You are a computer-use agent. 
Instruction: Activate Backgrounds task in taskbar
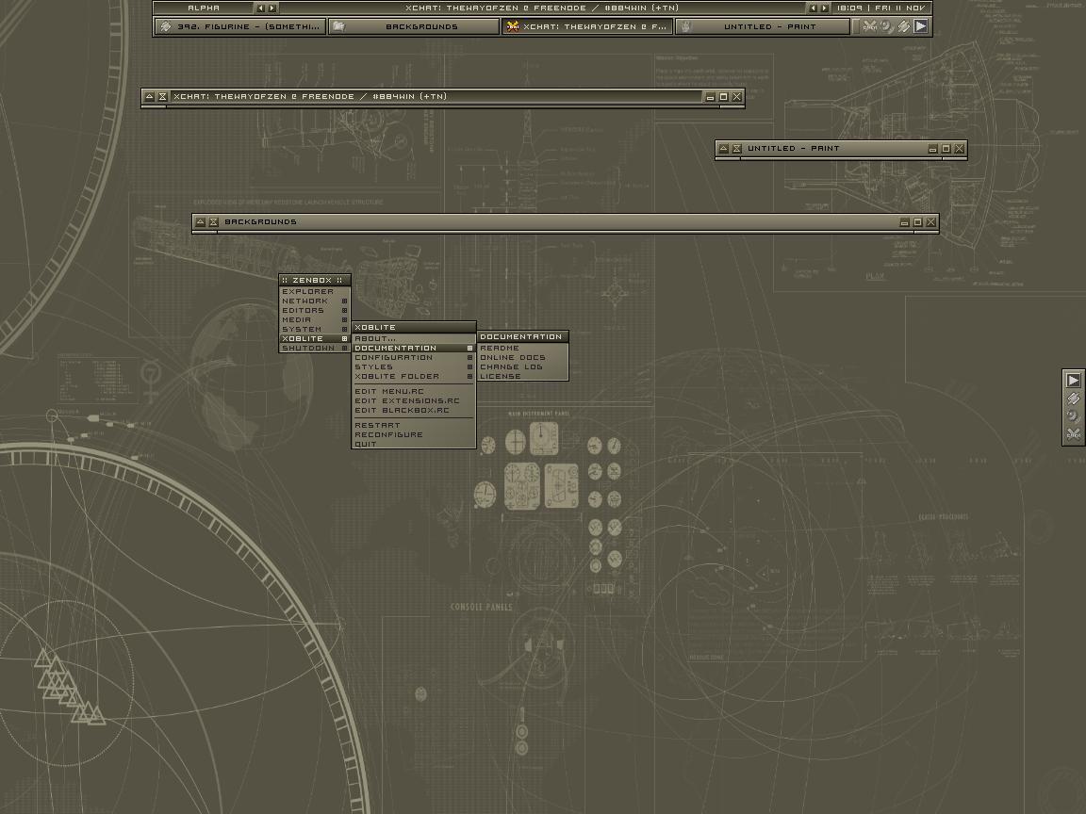414,26
